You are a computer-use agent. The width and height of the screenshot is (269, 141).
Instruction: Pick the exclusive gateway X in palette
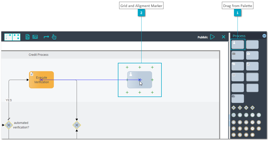pos(233,108)
